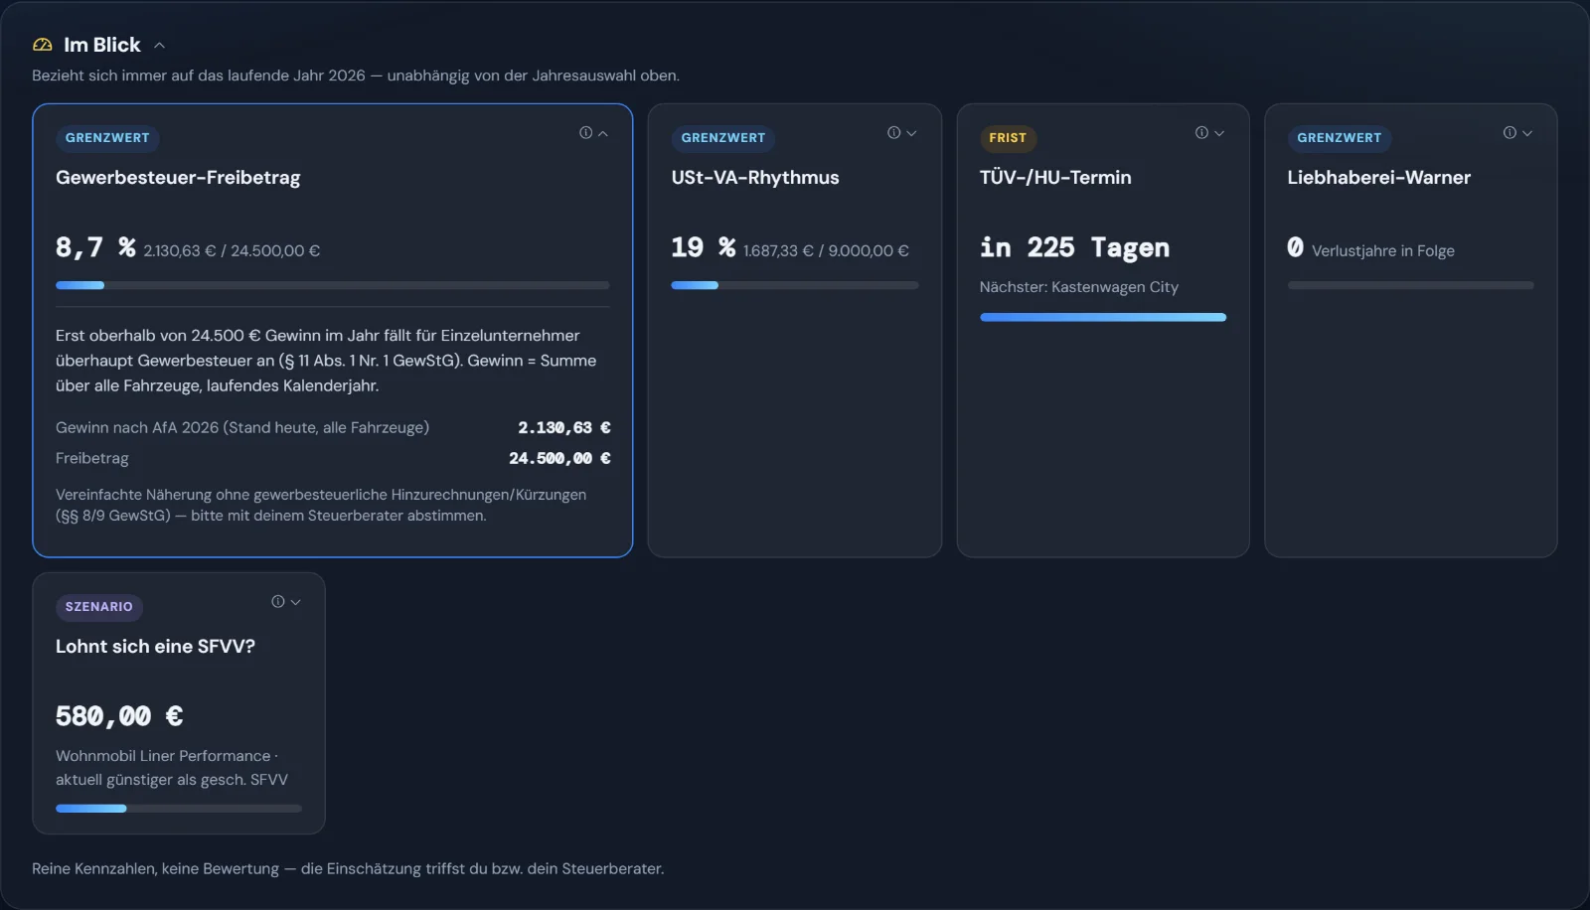
Task: Open the TÜV-/HU-Termin card title
Action: coord(1055,178)
